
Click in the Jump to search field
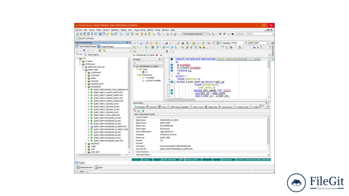pyautogui.click(x=255, y=34)
